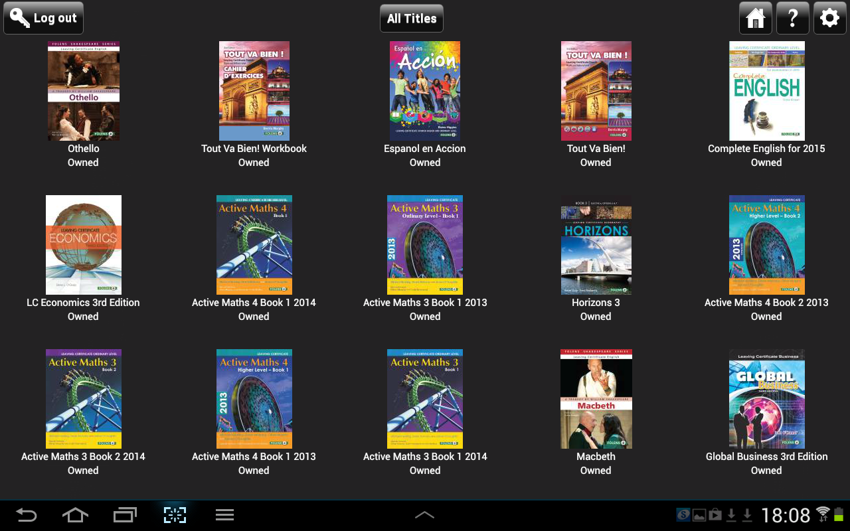This screenshot has width=850, height=531.
Task: Open the Active Maths 3 Book 2 2014 cover
Action: click(x=84, y=399)
